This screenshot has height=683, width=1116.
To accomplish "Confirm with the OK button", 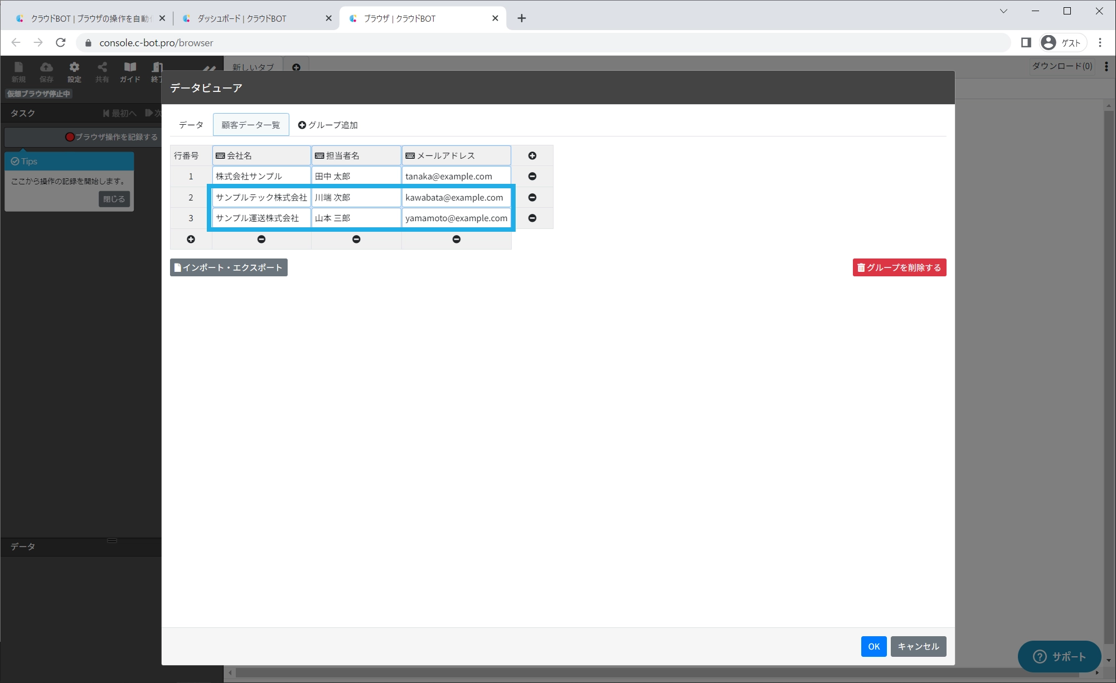I will pos(873,646).
